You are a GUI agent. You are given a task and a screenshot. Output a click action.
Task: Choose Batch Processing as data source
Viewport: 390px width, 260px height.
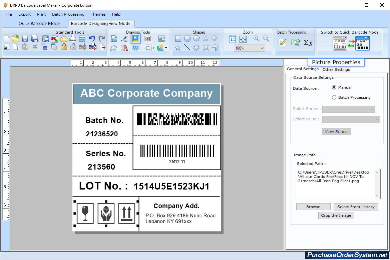click(334, 97)
